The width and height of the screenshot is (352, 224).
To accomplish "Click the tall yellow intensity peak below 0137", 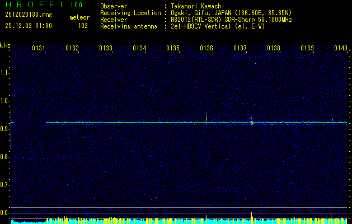I will click(x=252, y=217).
